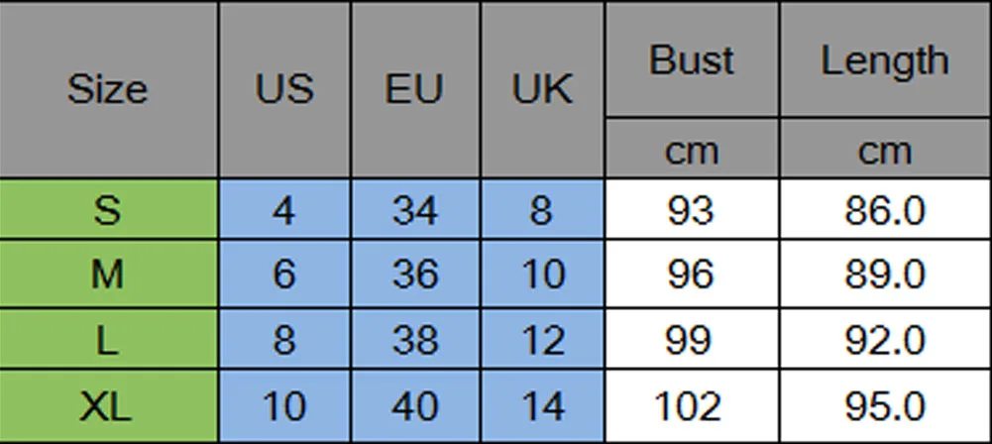Click the EU 40 cell
992x444 pixels.
pos(415,406)
